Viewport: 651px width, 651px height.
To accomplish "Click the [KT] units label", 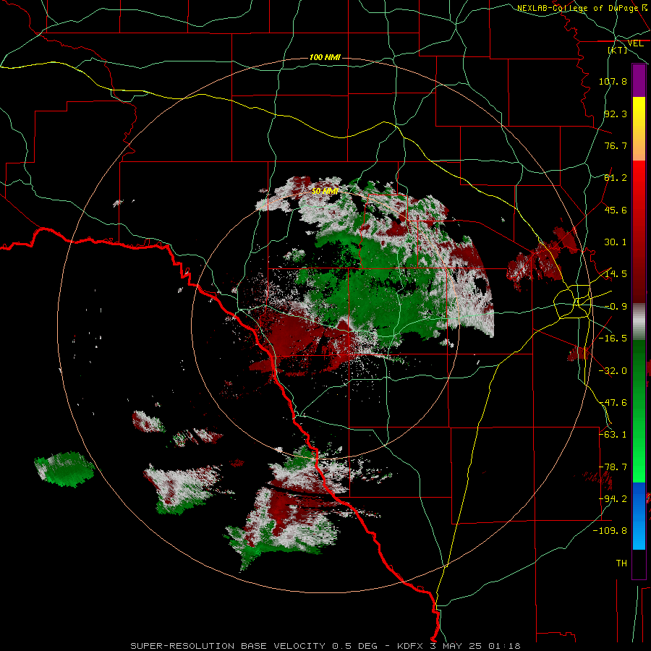I will tap(618, 50).
